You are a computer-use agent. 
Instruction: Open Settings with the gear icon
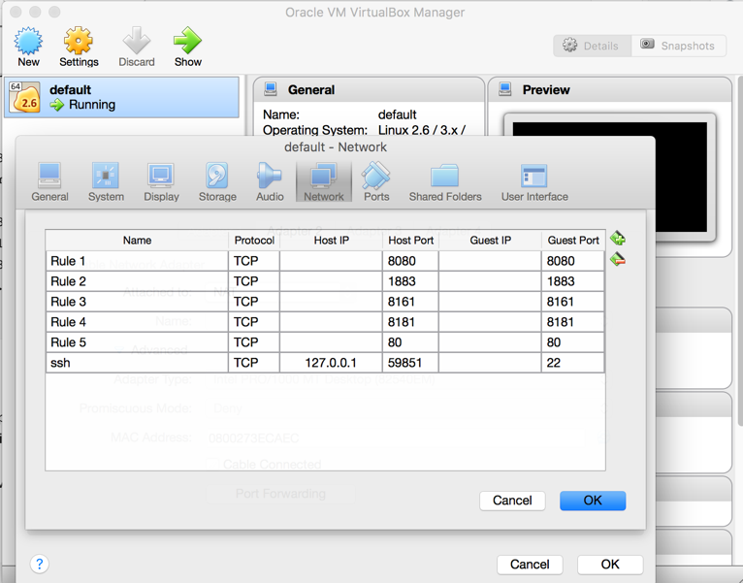[79, 41]
